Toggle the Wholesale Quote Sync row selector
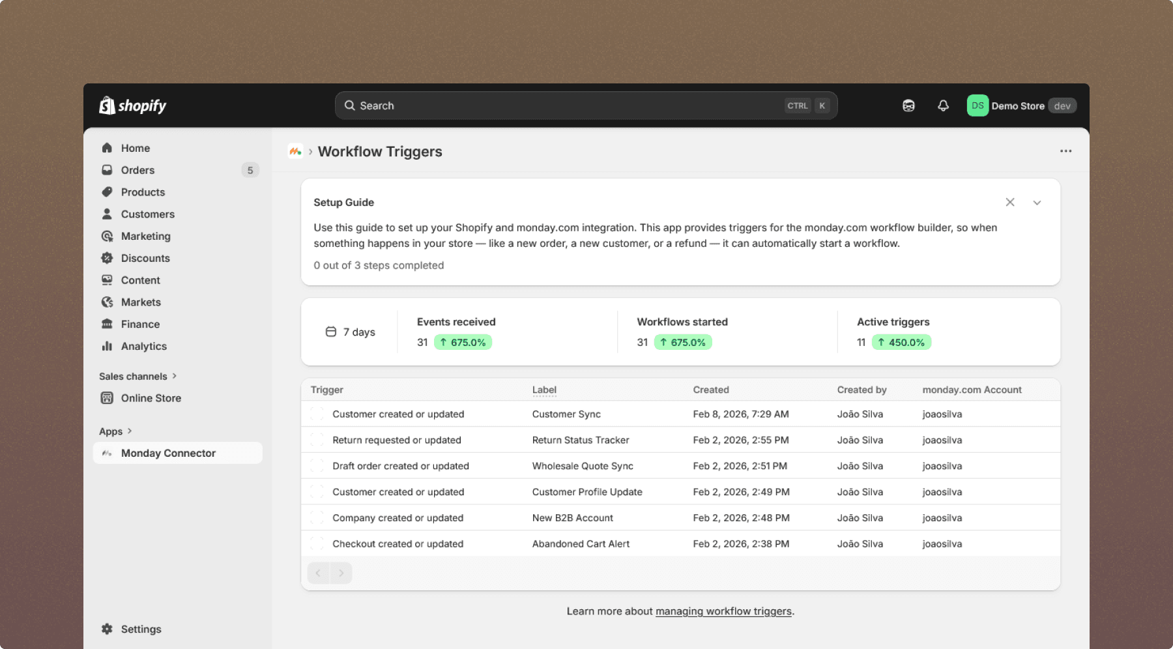1173x649 pixels. pyautogui.click(x=317, y=466)
